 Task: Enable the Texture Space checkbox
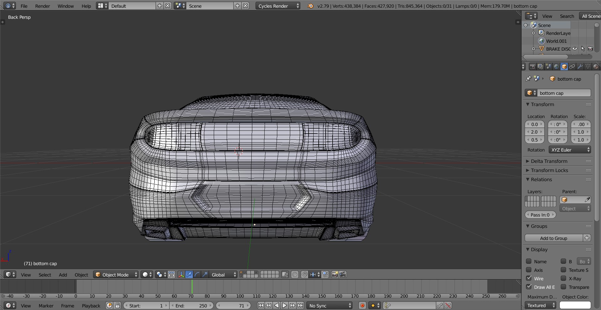point(563,270)
